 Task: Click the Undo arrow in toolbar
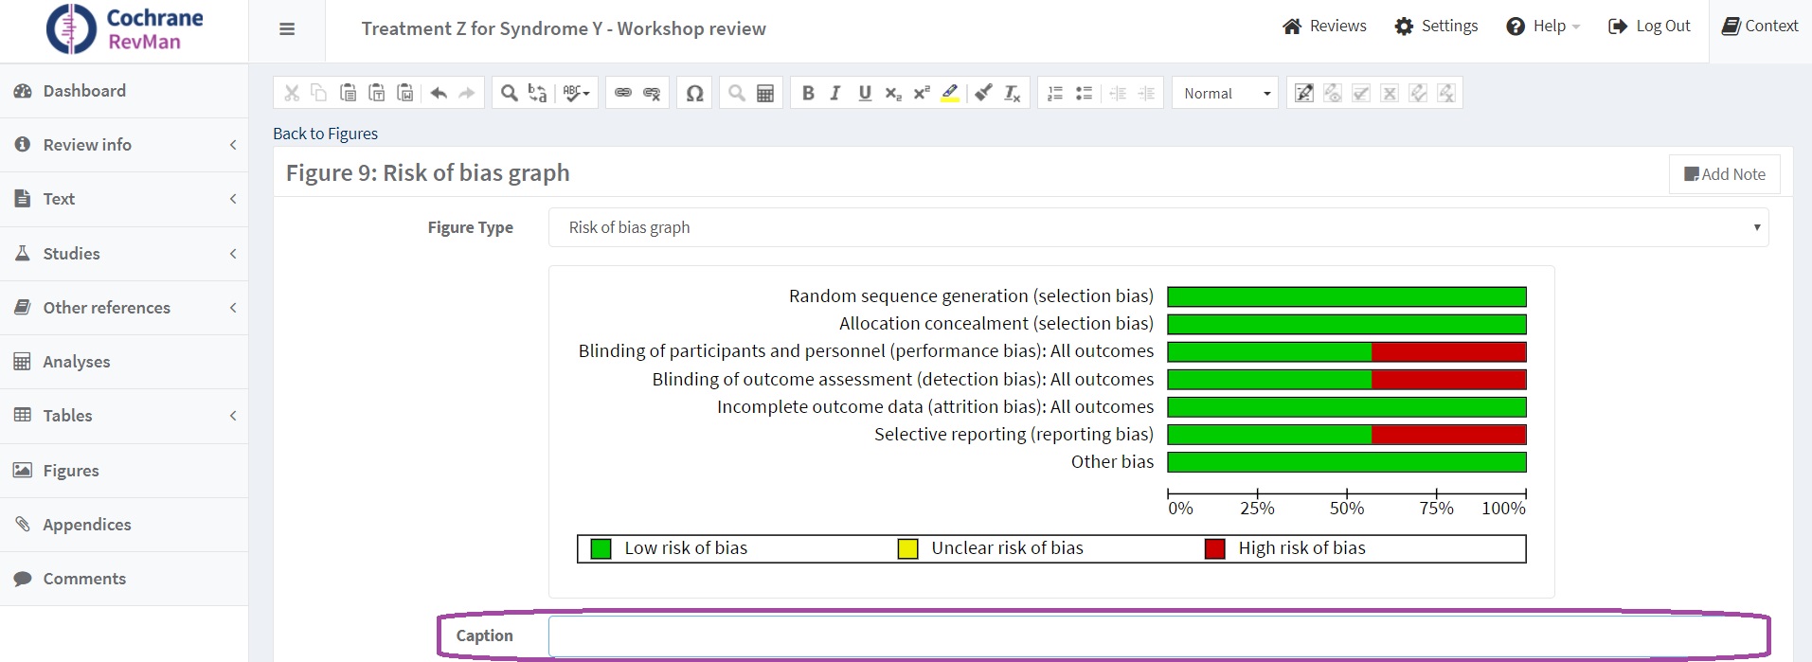pyautogui.click(x=439, y=93)
